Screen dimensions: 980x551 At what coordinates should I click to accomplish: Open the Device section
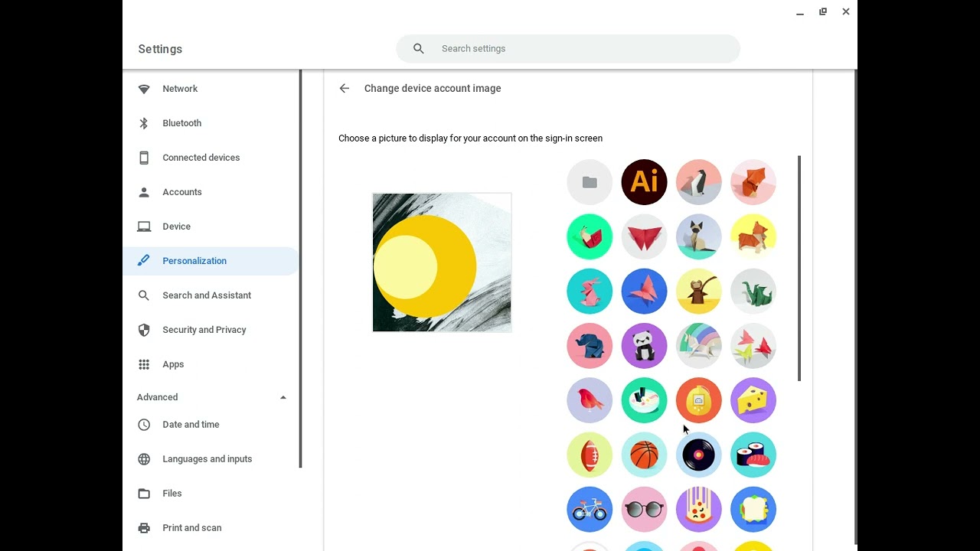211,227
